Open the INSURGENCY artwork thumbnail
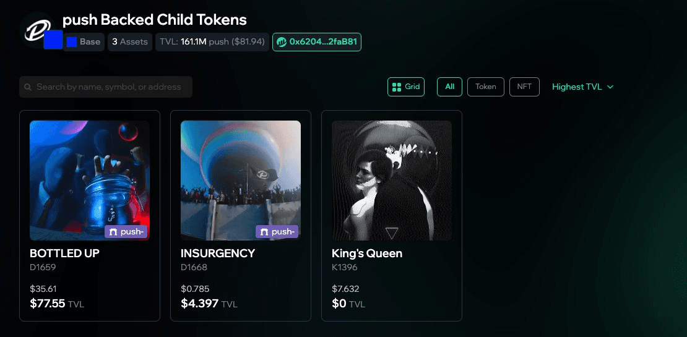 [241, 180]
